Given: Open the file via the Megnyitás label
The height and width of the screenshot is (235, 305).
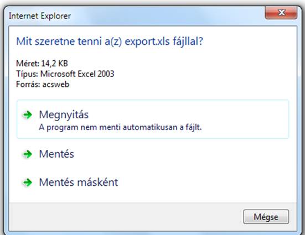Looking at the screenshot, I should (64, 114).
